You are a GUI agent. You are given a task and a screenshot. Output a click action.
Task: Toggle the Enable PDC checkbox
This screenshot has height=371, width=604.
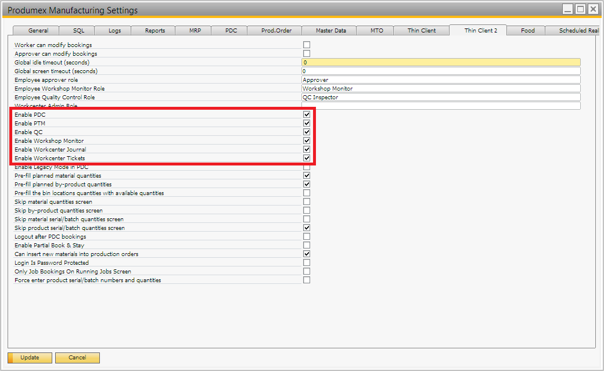tap(307, 115)
